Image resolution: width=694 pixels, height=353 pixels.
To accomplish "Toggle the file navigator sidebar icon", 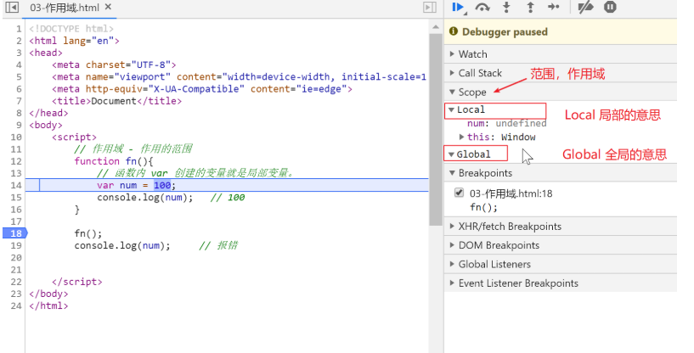I will 12,8.
